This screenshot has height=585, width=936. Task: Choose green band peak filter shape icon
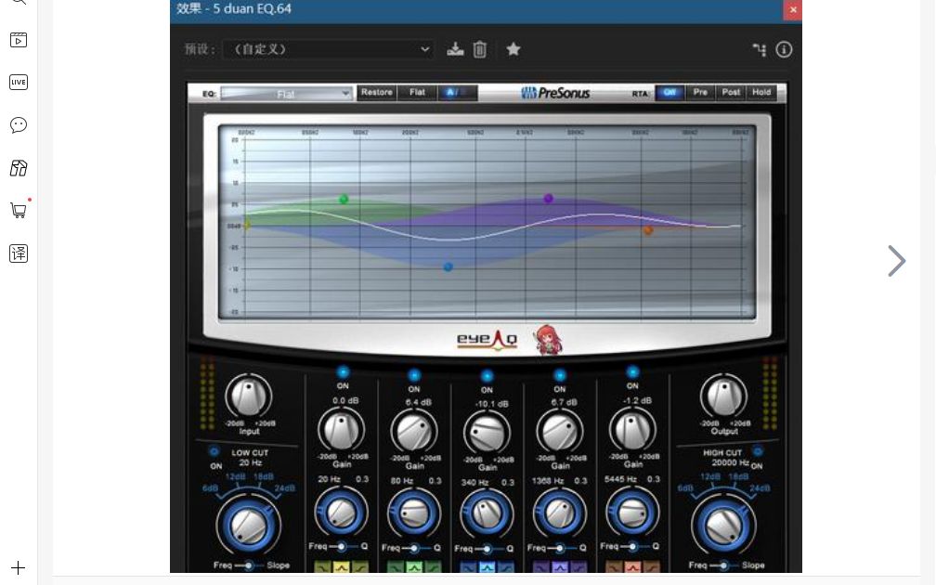click(414, 567)
